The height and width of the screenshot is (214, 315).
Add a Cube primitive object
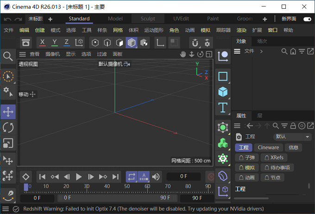click(223, 92)
